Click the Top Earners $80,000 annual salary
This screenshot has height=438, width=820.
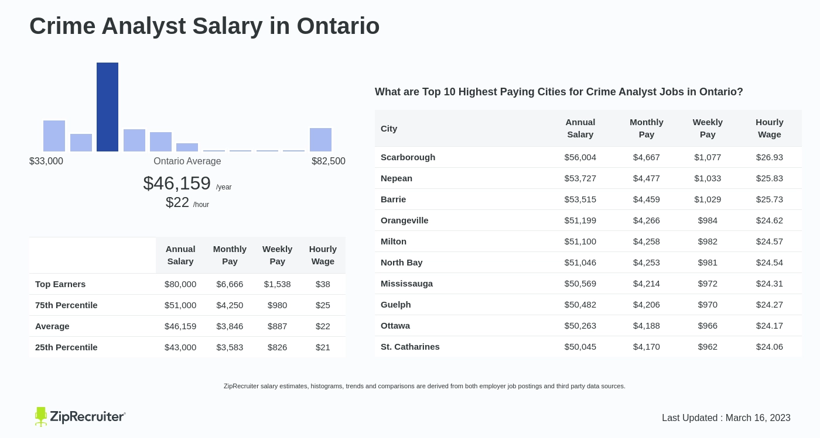point(180,284)
